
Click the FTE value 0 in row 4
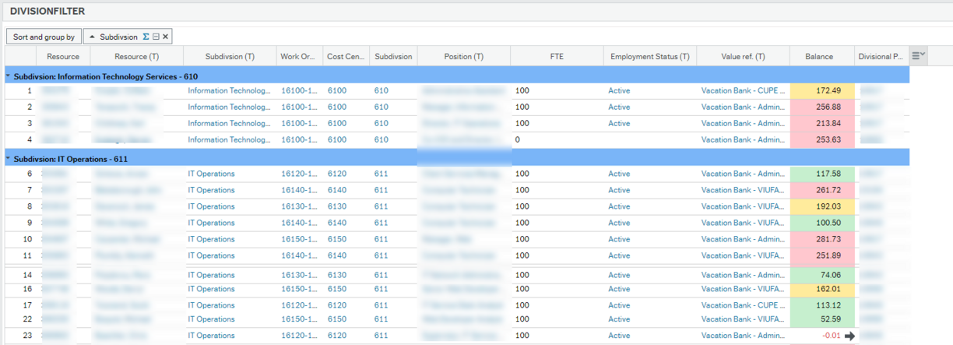click(x=517, y=140)
